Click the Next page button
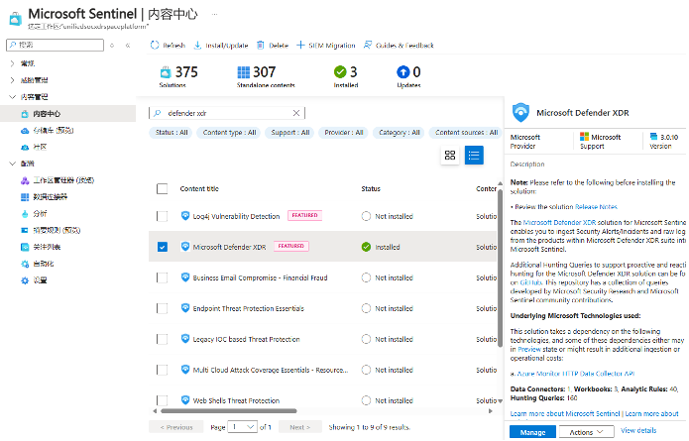The height and width of the screenshot is (441, 689). [300, 427]
